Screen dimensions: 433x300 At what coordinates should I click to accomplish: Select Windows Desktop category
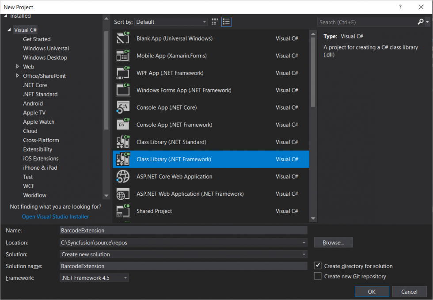[x=45, y=57]
